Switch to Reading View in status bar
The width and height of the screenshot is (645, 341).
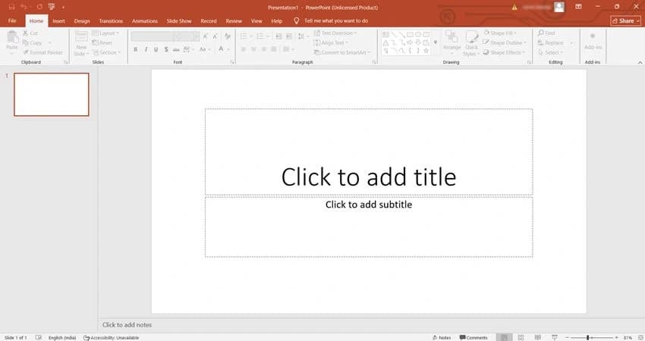(538, 337)
